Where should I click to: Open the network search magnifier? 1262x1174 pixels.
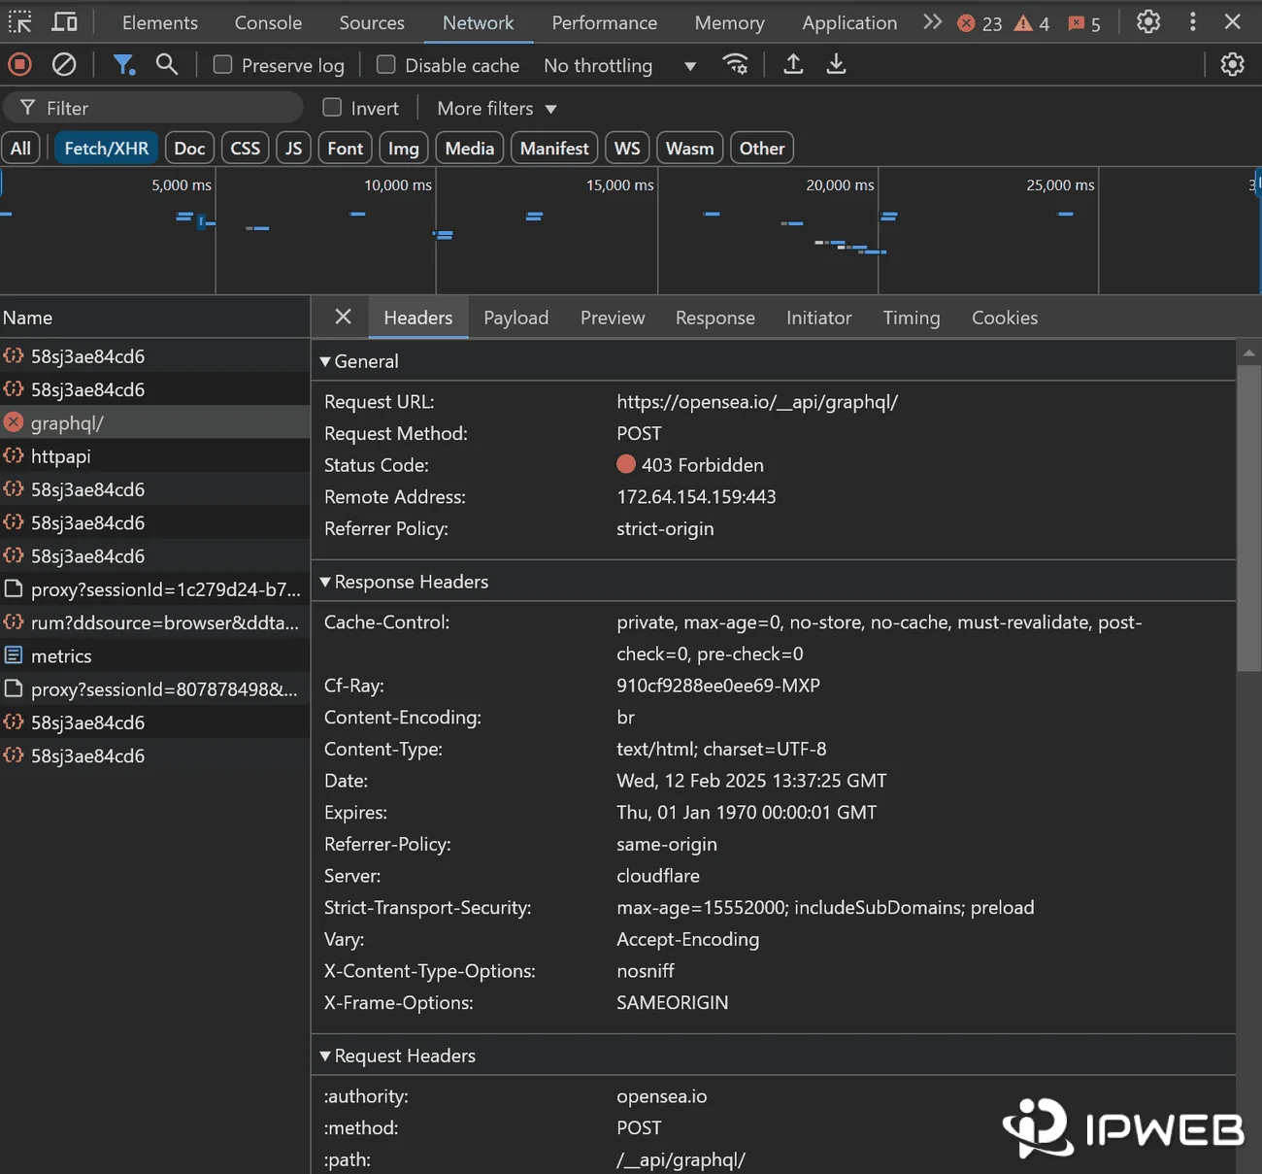tap(167, 65)
